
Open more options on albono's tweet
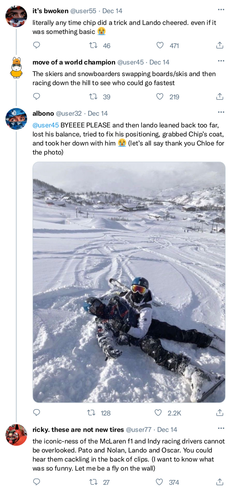221,112
